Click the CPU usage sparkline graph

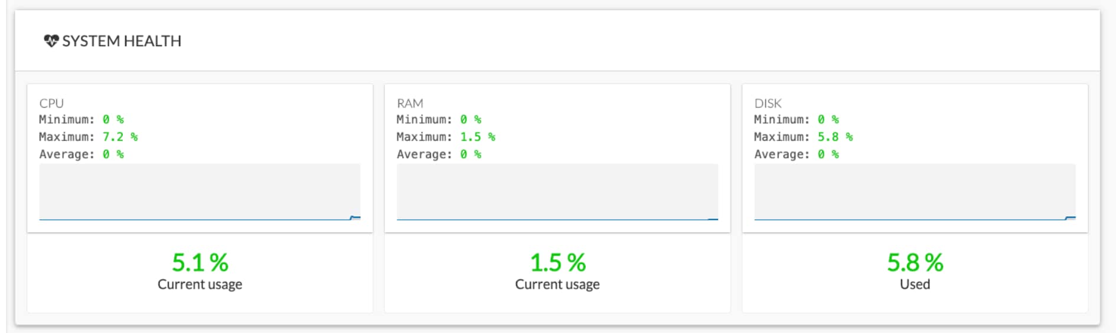pos(200,193)
